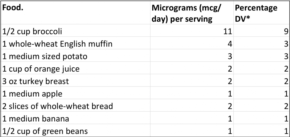Click the "1 cup of orange juice" cell
This screenshot has height=137, width=290.
75,68
